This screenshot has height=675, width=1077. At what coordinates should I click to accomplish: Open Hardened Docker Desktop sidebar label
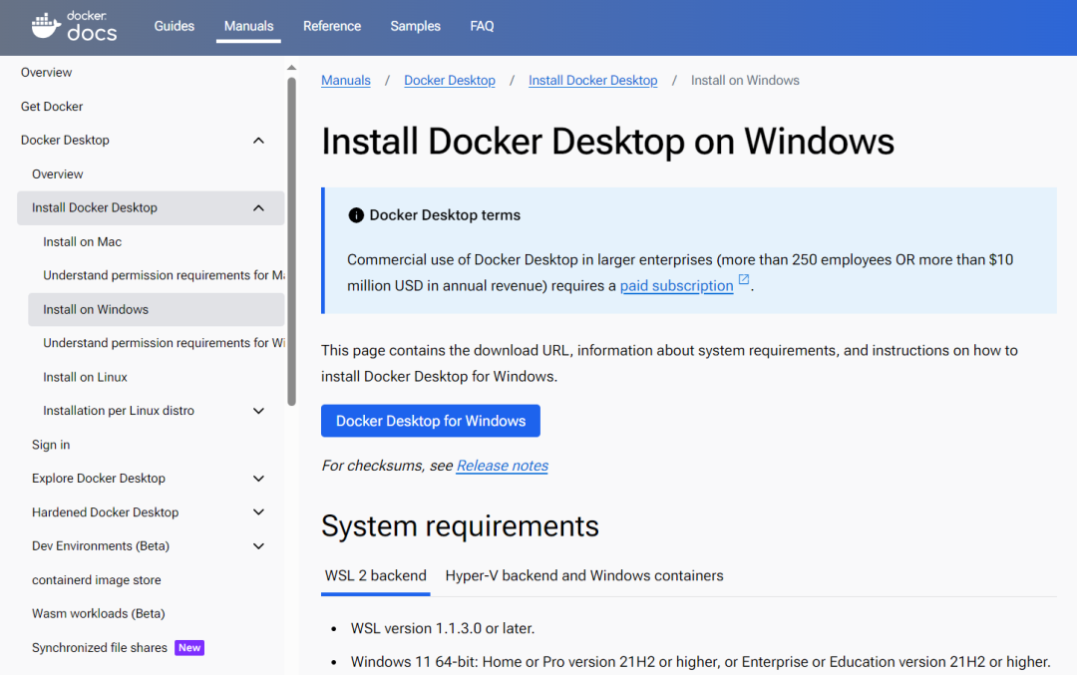tap(105, 512)
